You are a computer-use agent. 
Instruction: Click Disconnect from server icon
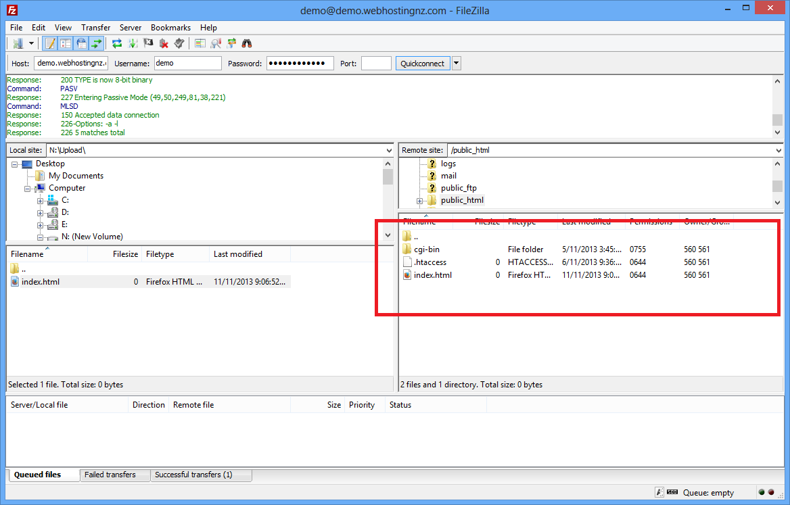click(x=164, y=44)
